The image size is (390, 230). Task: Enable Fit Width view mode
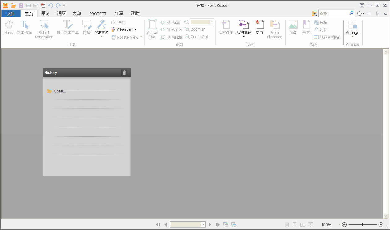[x=171, y=29]
